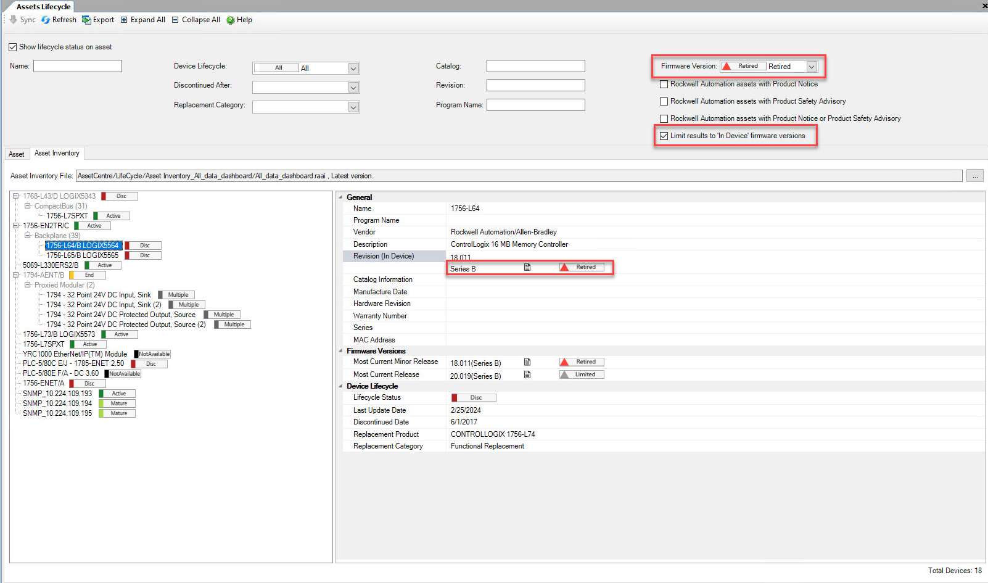Click the Revision (In Device) row label
This screenshot has width=988, height=583.
(x=384, y=256)
